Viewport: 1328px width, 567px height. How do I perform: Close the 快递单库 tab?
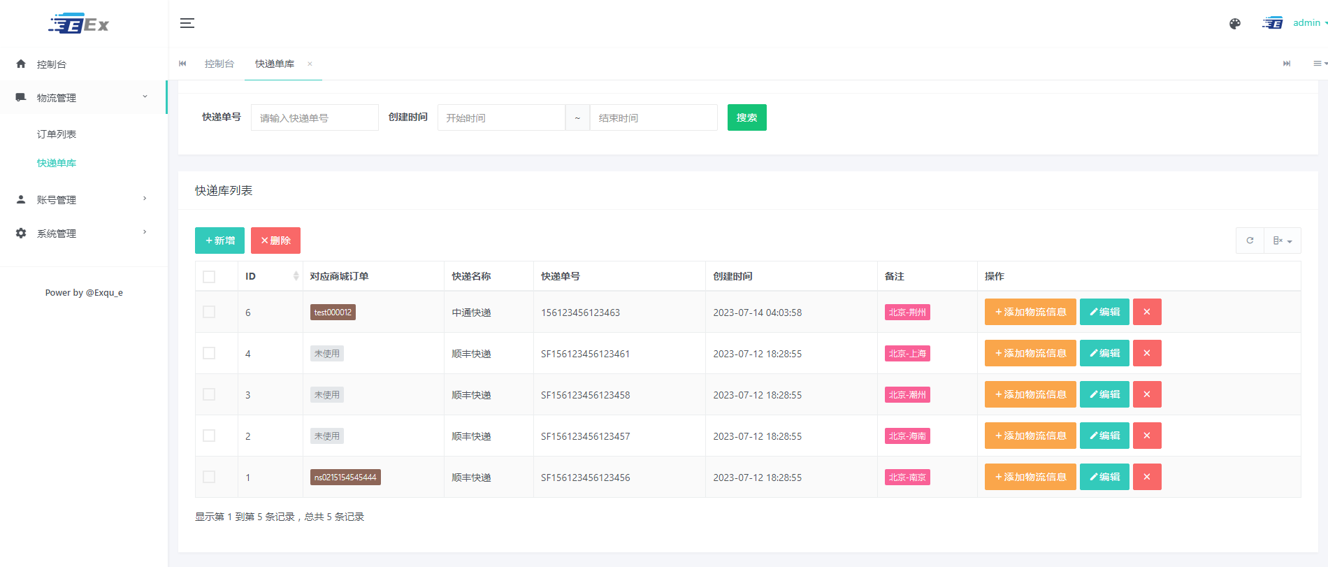(x=310, y=64)
